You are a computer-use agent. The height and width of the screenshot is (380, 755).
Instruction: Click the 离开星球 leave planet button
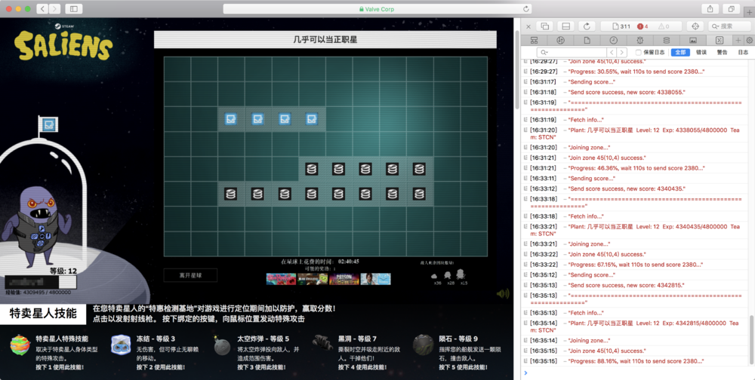[190, 275]
